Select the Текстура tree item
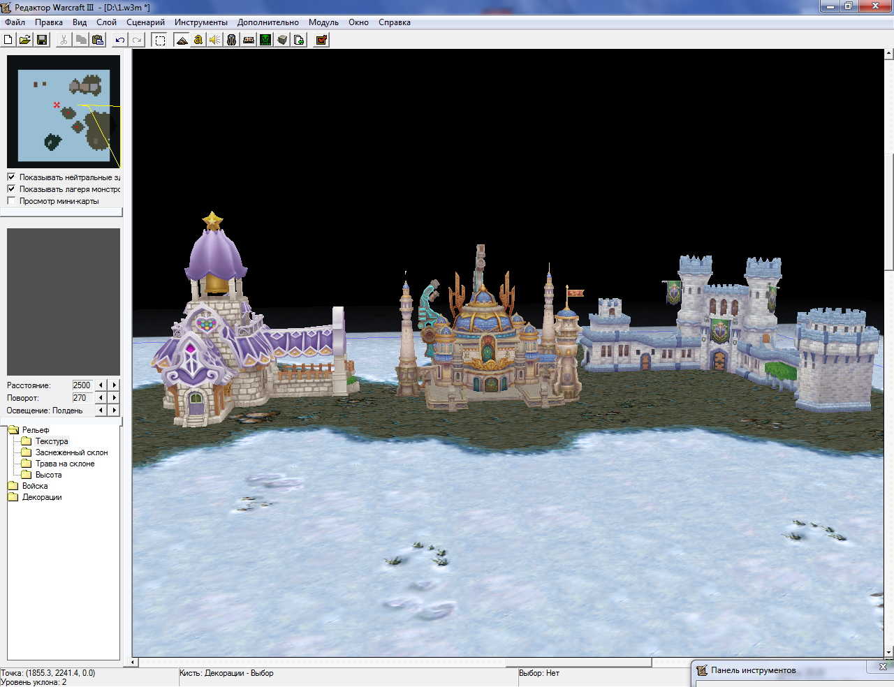 click(x=52, y=441)
